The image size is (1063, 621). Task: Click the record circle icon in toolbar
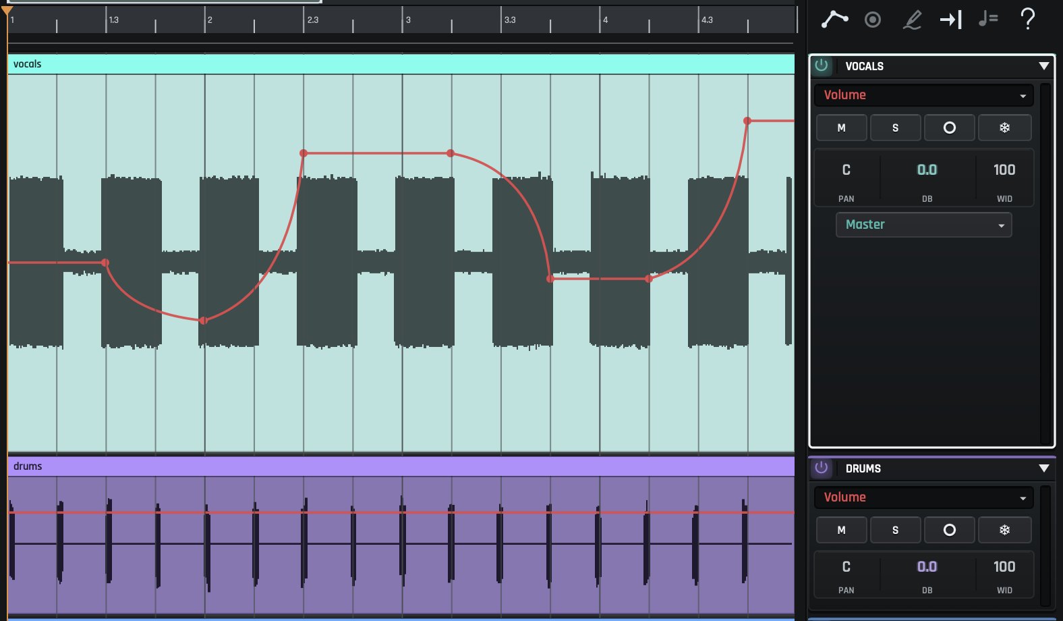click(x=873, y=20)
